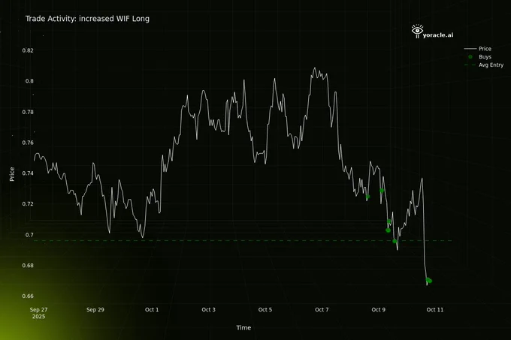Viewport: 511px width, 340px height.
Task: Click the 0.78 y-axis tick label
Action: coord(28,112)
